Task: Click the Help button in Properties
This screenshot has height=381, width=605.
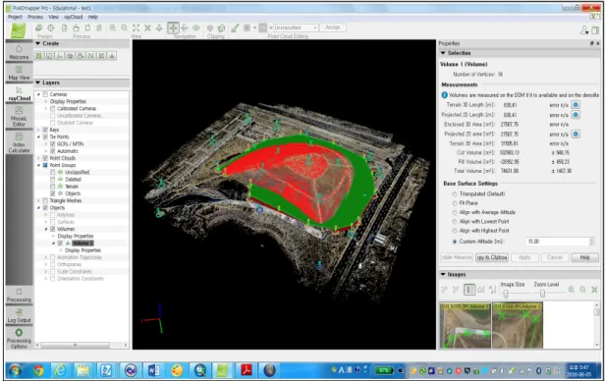Action: pyautogui.click(x=584, y=257)
